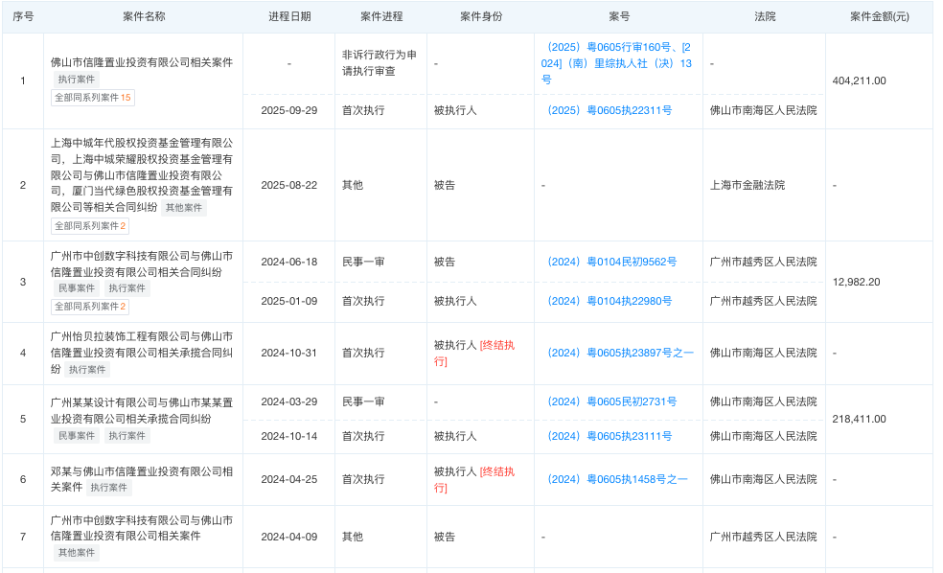Click 民事案件 tag in row 3

tap(77, 288)
